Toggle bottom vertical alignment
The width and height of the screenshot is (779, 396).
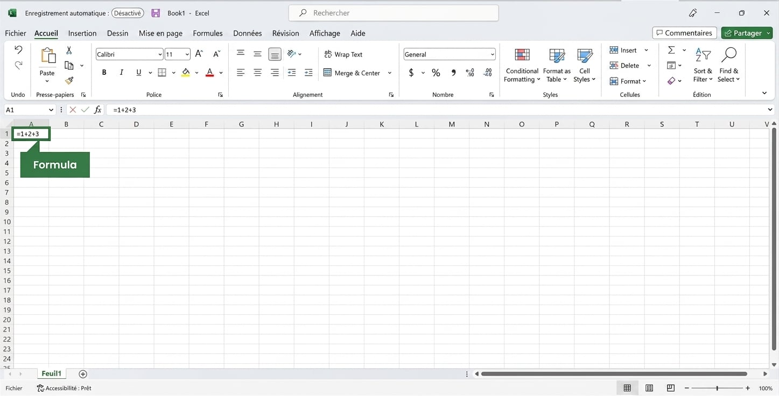click(x=275, y=54)
